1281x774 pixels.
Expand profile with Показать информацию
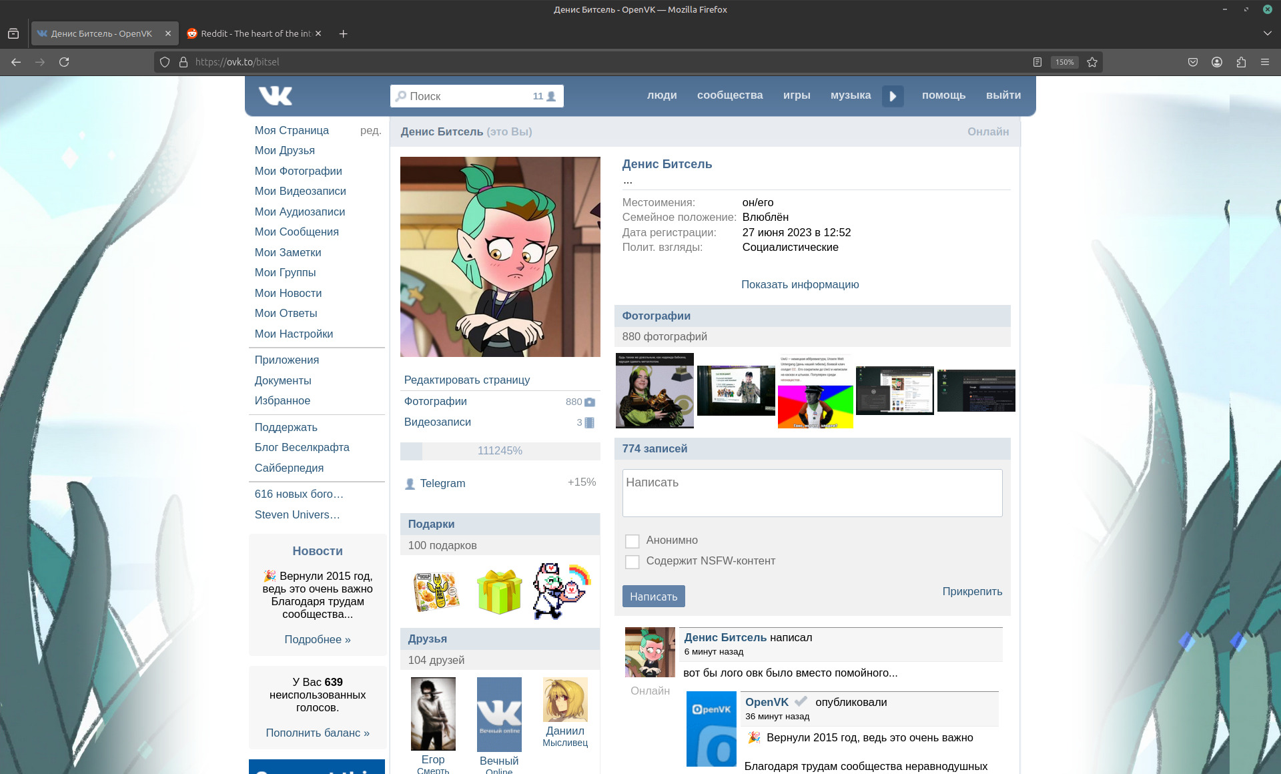point(800,284)
